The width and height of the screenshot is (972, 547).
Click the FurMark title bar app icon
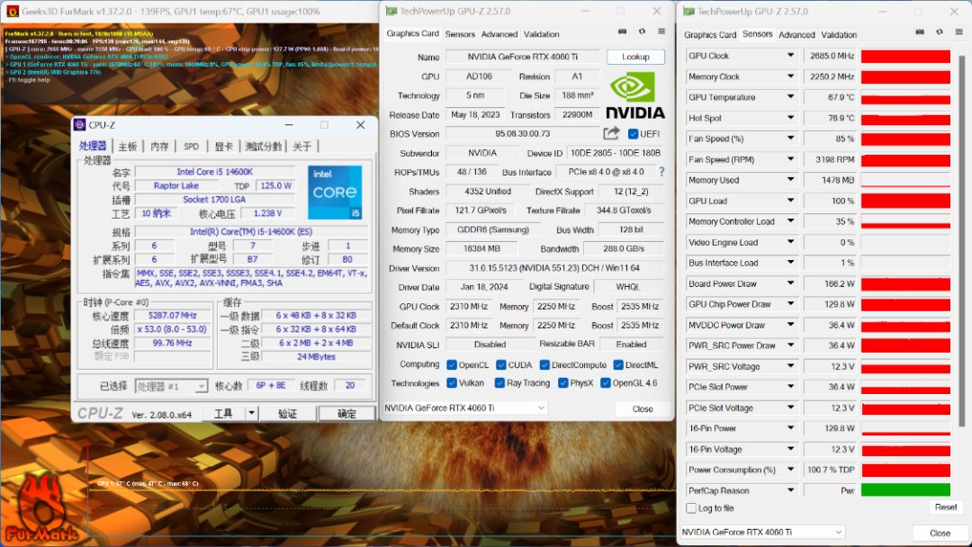12,11
